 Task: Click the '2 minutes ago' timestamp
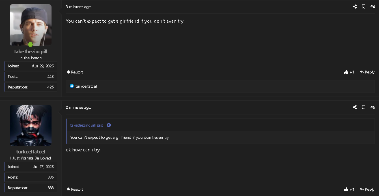point(79,107)
